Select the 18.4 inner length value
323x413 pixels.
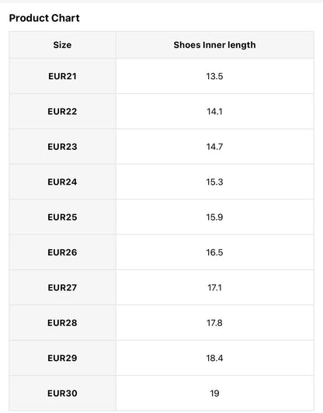tap(215, 358)
